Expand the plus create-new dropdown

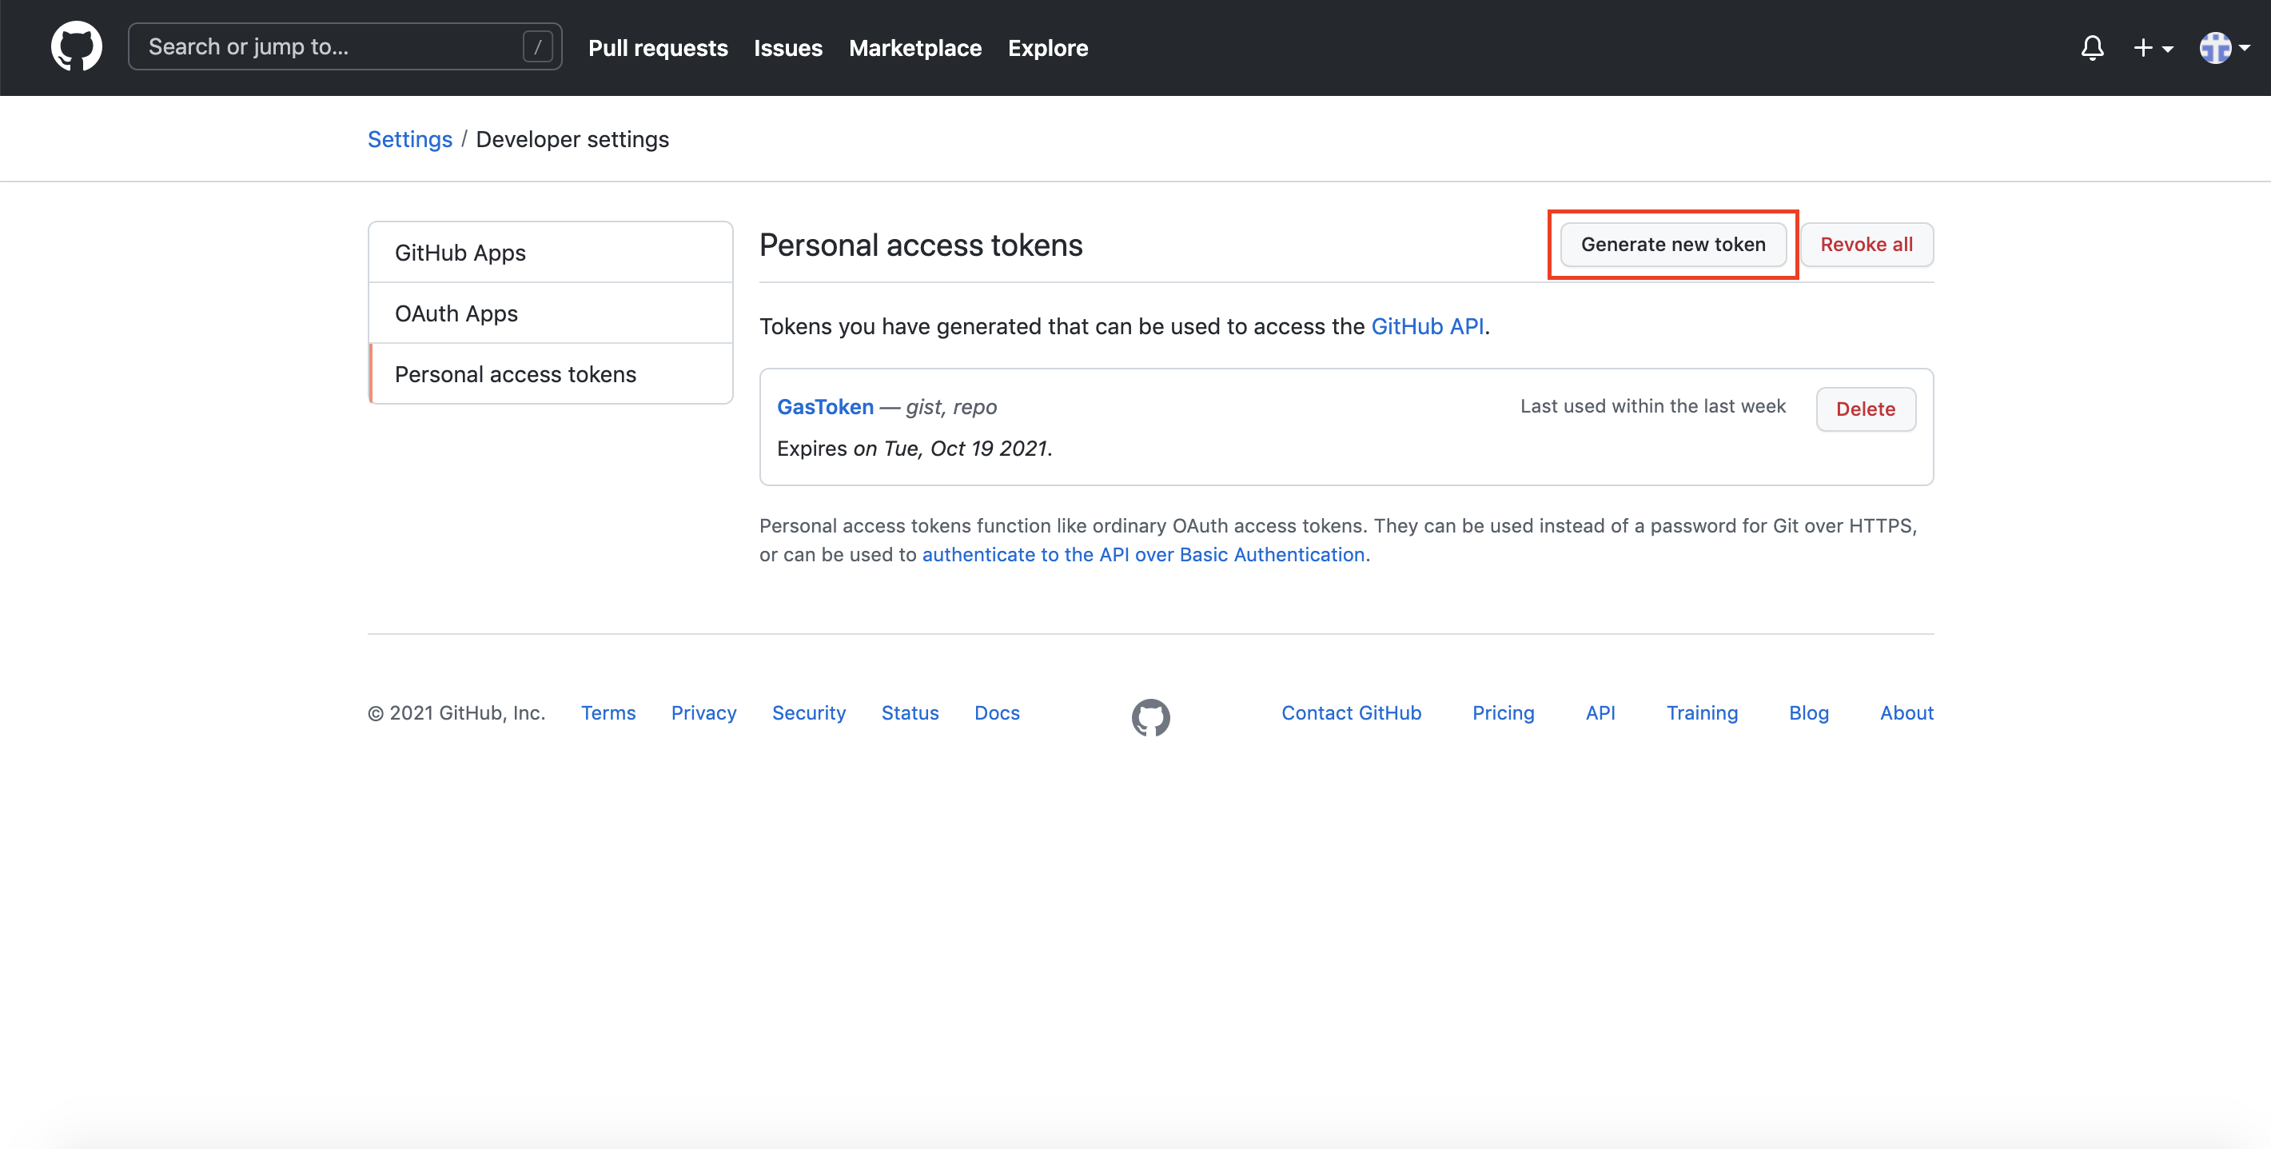click(2152, 48)
